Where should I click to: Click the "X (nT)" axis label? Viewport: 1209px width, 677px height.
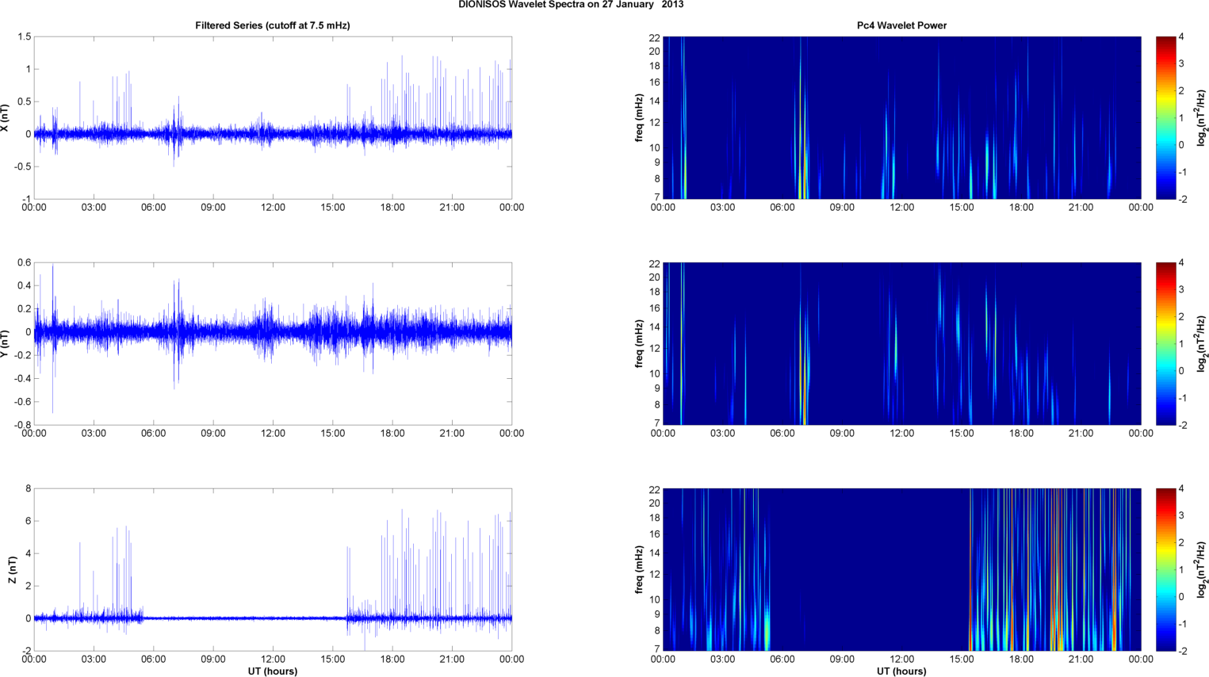click(x=5, y=118)
